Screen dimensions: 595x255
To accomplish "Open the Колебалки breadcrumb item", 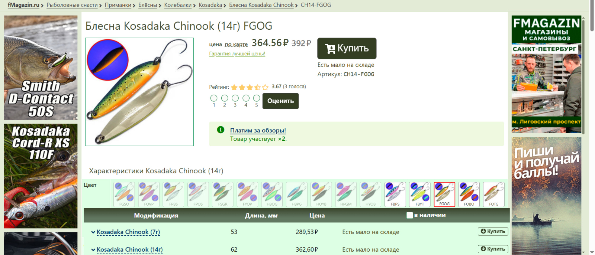I will pos(178,5).
